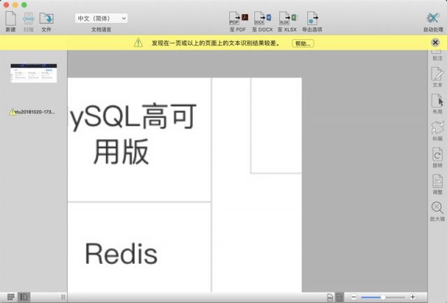Viewport: 447px width, 303px height.
Task: Switch to grid thumbnail view
Action: pyautogui.click(x=10, y=297)
